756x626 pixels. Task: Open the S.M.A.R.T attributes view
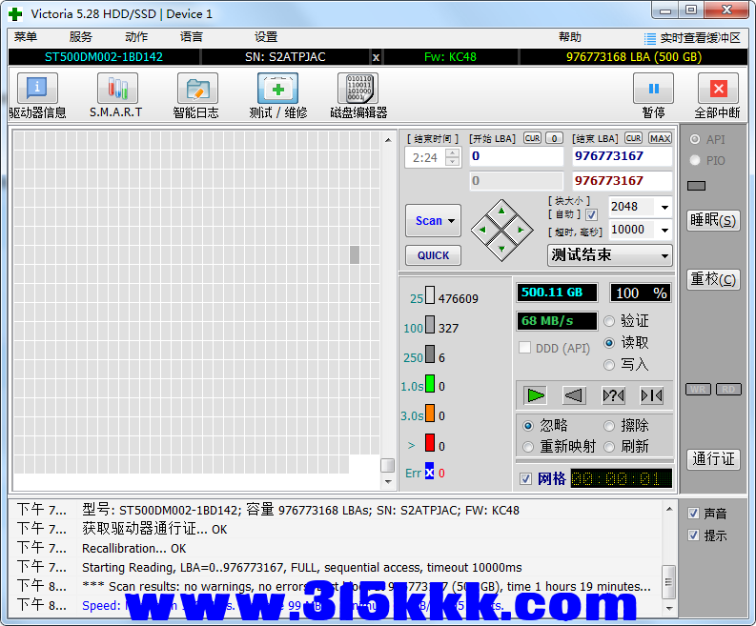click(116, 90)
